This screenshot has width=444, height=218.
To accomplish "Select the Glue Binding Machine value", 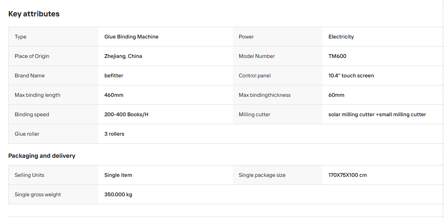I will tap(131, 37).
